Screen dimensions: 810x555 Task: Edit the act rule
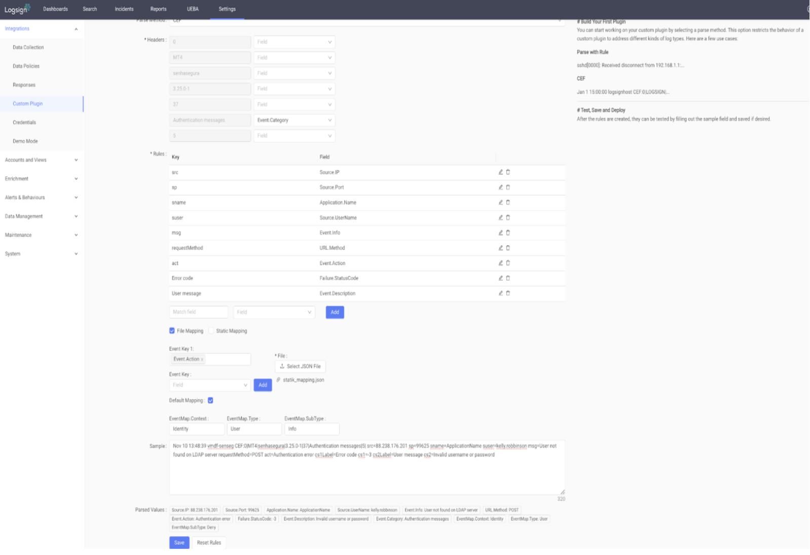coord(500,263)
